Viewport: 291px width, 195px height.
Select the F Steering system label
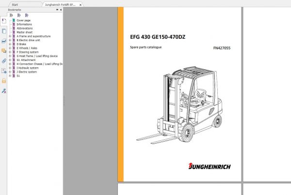pos(28,52)
